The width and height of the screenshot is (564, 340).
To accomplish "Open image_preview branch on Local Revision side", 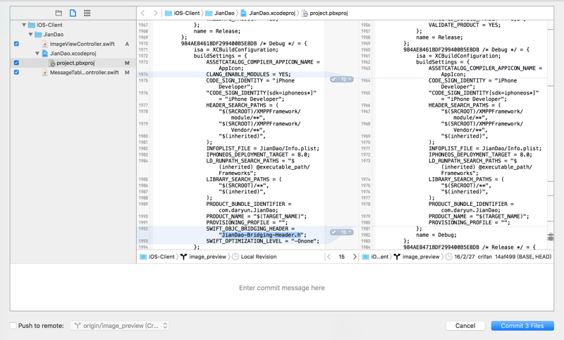I will [204, 257].
